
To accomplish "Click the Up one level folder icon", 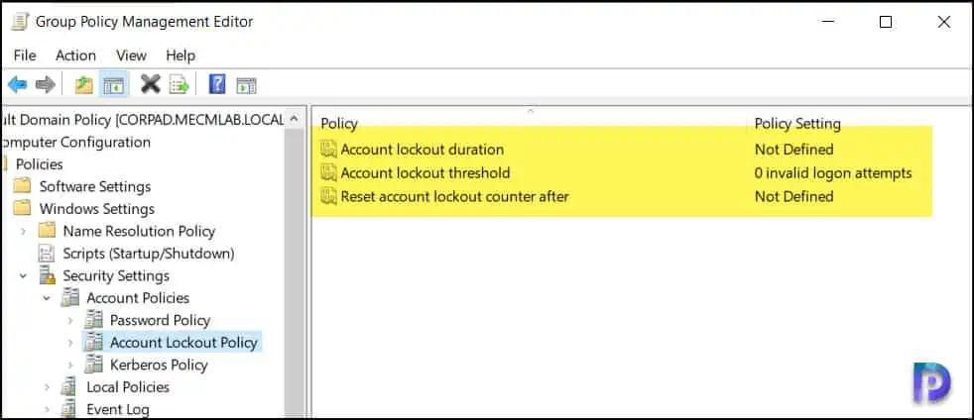I will point(84,85).
